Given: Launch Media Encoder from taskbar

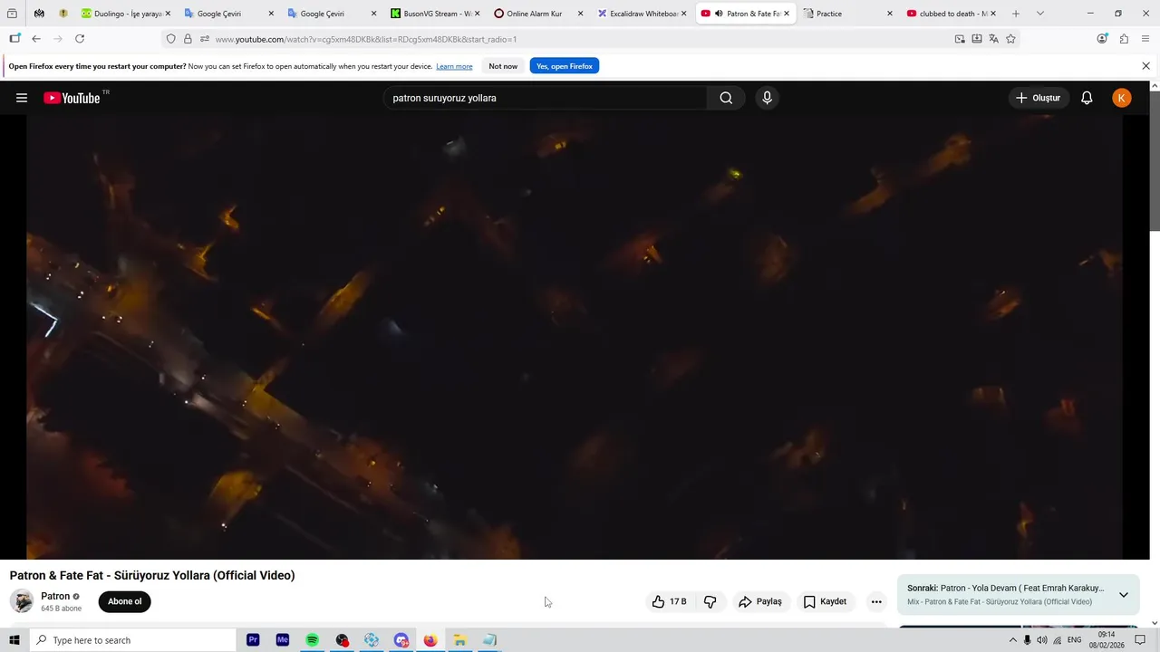Looking at the screenshot, I should tap(283, 640).
